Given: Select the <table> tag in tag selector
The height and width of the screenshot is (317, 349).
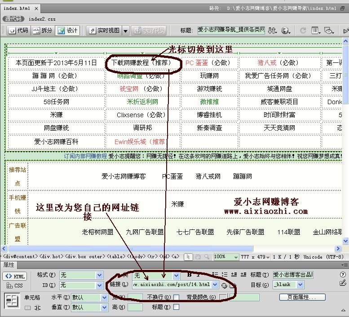Looking at the screenshot, I should click(116, 256).
